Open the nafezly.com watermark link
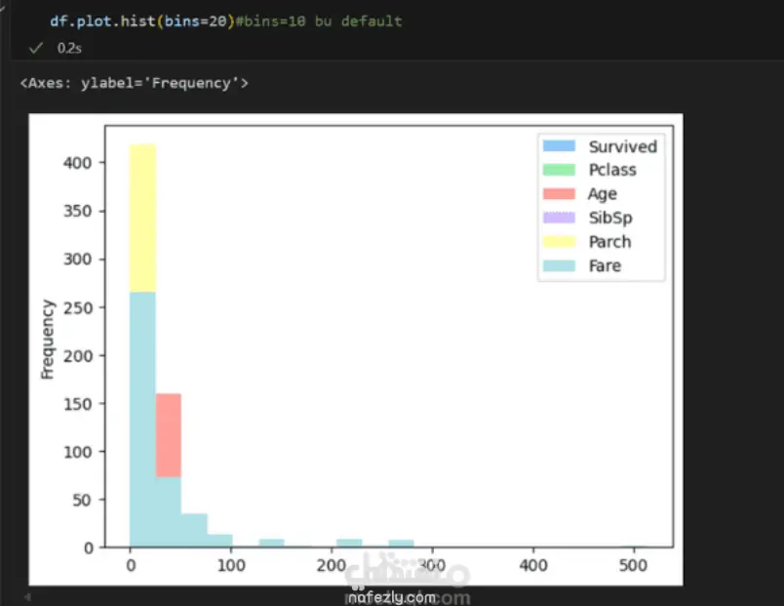The width and height of the screenshot is (784, 606). click(389, 596)
